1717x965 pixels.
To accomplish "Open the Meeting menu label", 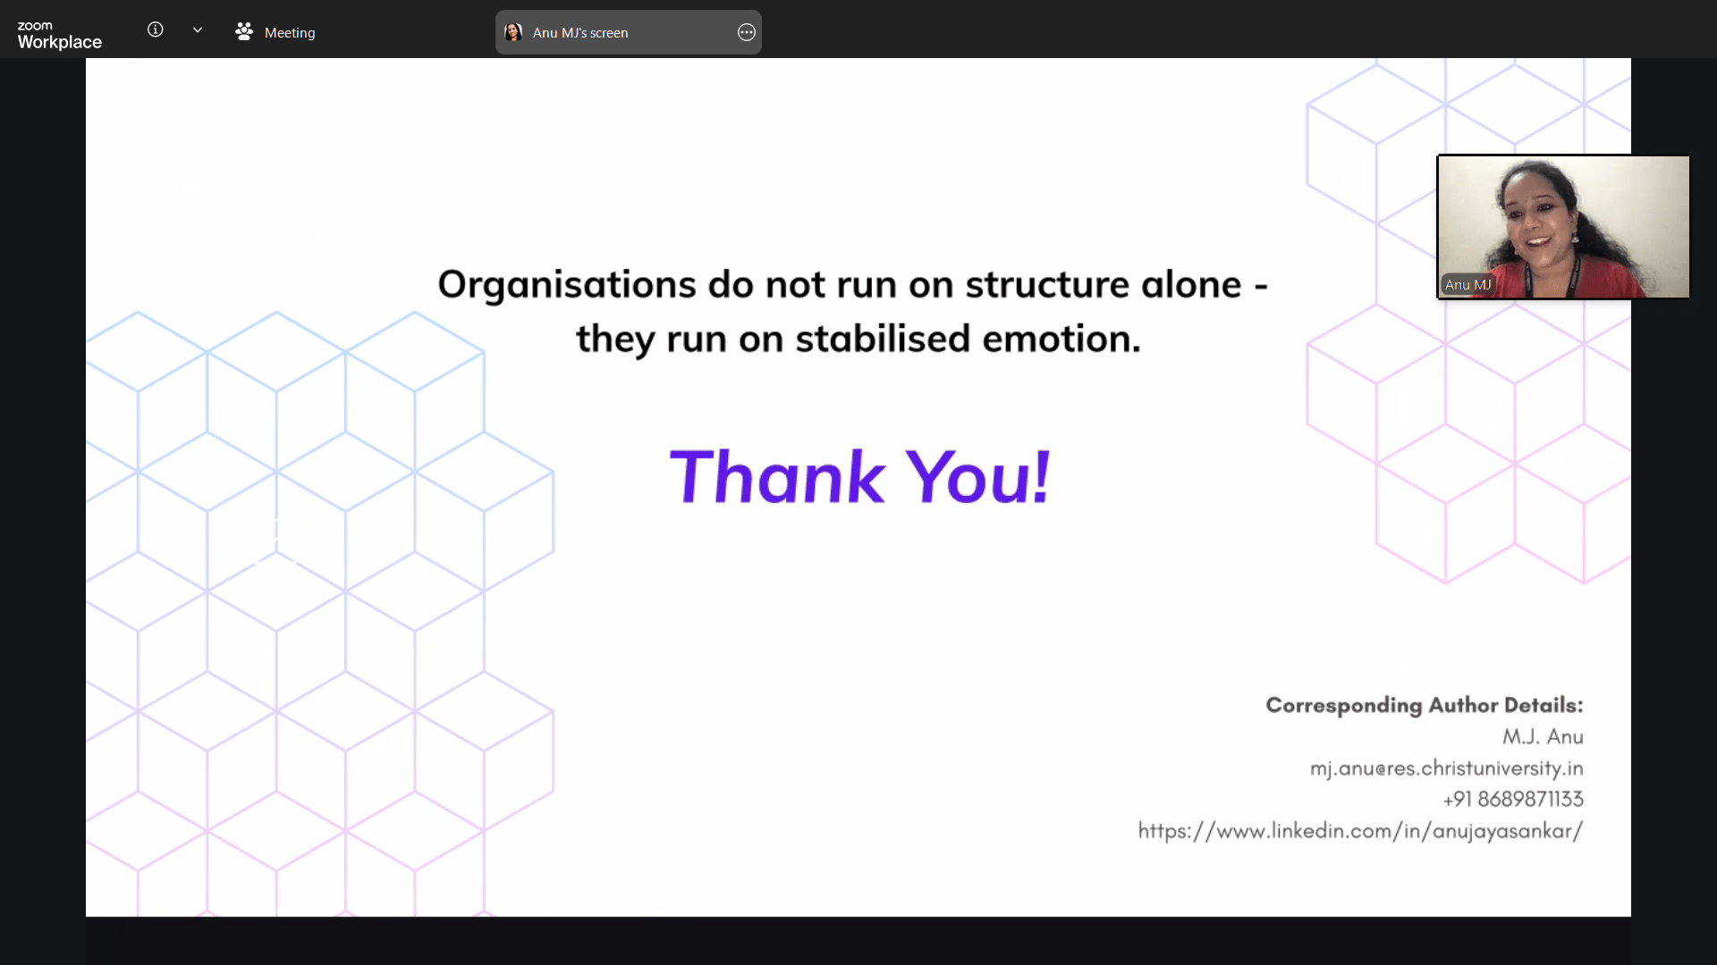I will click(x=290, y=32).
